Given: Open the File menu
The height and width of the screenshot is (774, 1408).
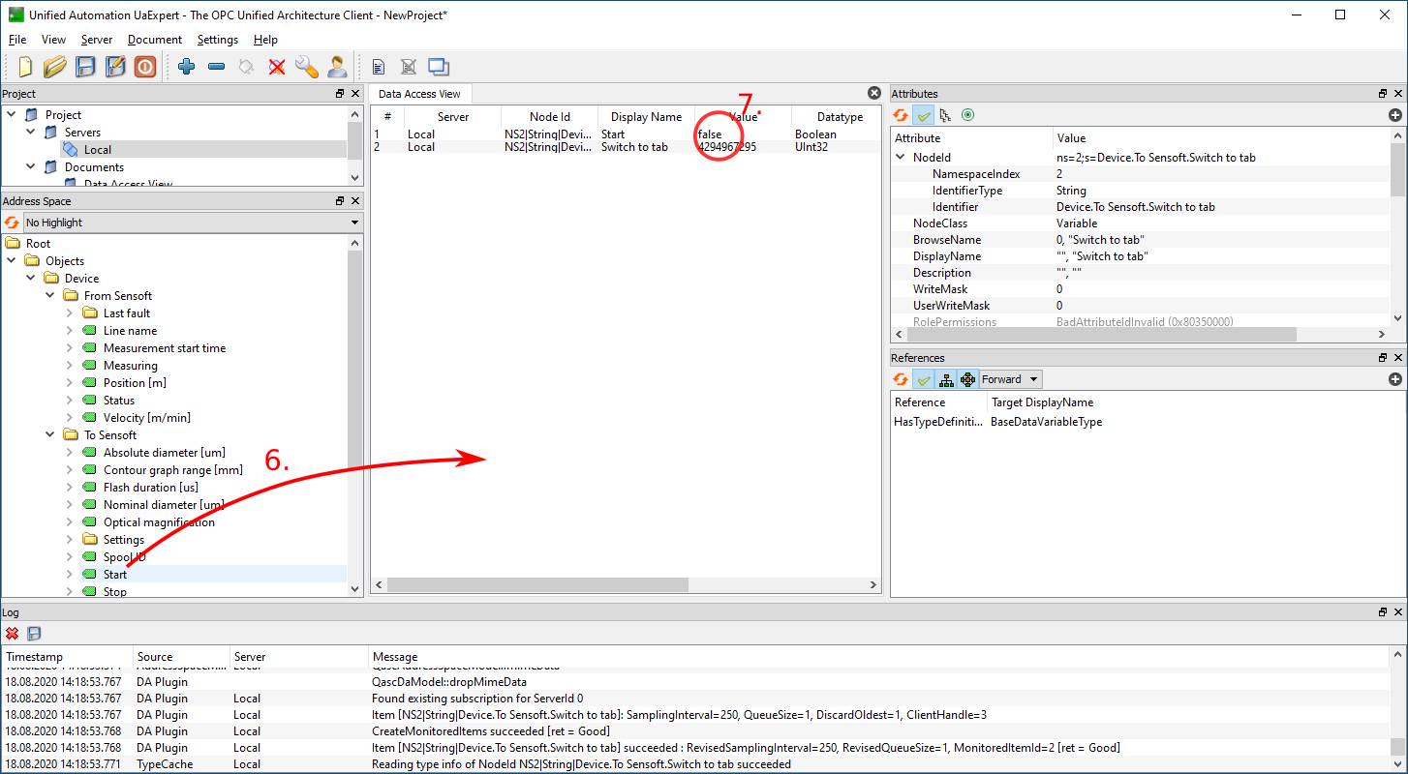Looking at the screenshot, I should point(17,40).
